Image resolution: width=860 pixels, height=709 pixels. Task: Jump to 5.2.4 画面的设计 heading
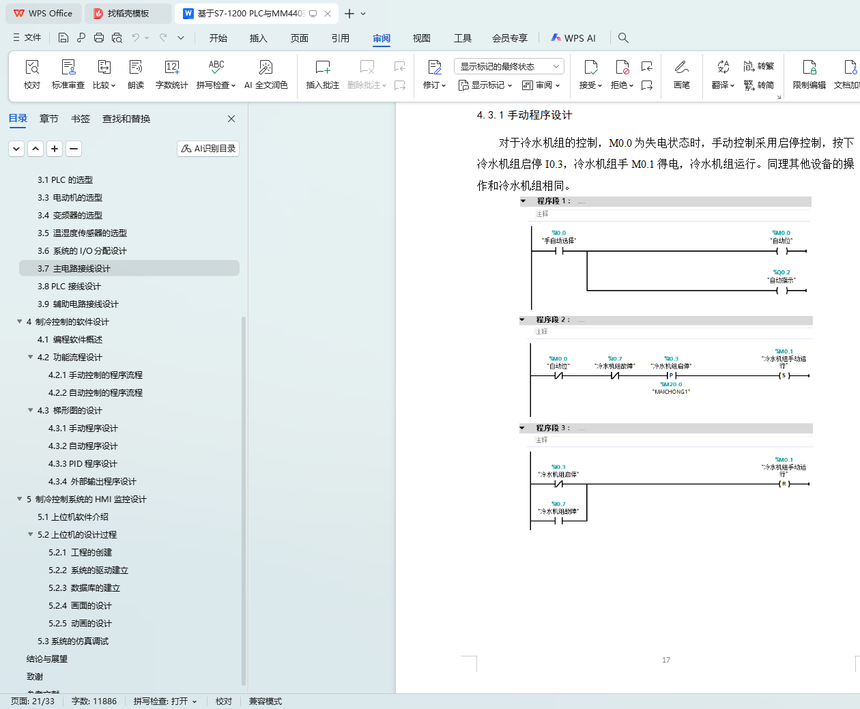(x=80, y=605)
